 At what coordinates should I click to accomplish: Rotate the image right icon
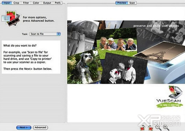[x=150, y=128]
